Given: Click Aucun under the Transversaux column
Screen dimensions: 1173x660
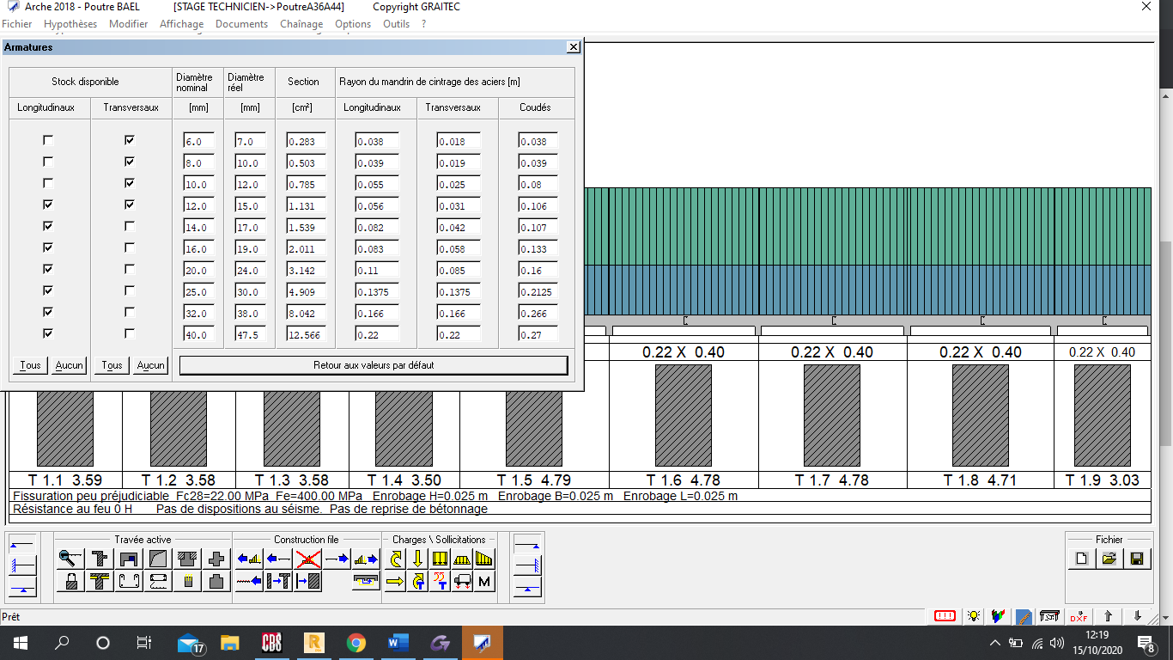Looking at the screenshot, I should (150, 365).
